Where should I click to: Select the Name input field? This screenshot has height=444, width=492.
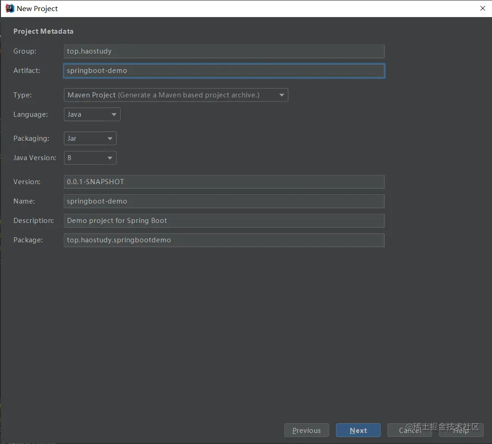[224, 201]
